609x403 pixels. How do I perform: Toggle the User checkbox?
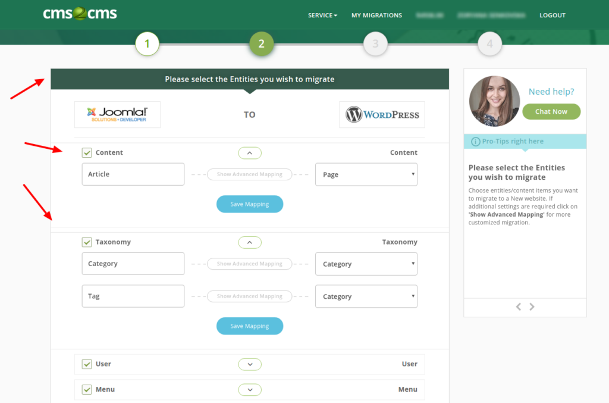(x=87, y=364)
